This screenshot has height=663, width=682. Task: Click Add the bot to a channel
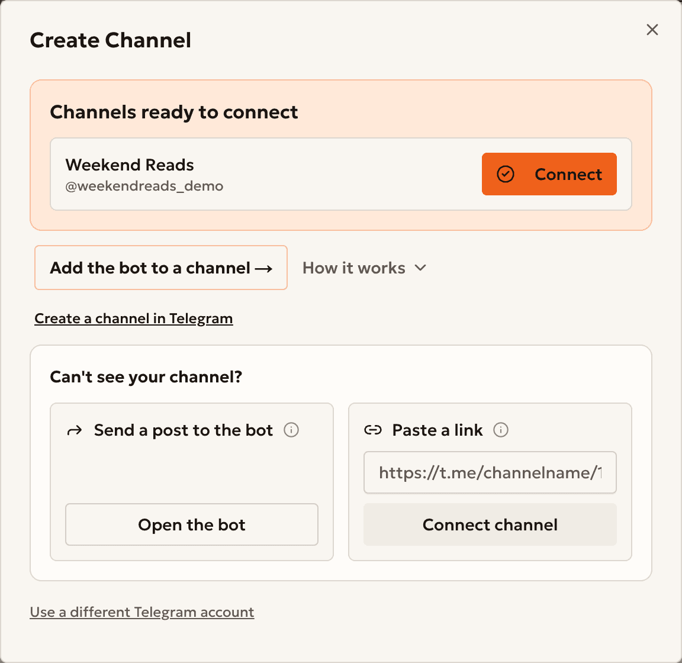[161, 268]
